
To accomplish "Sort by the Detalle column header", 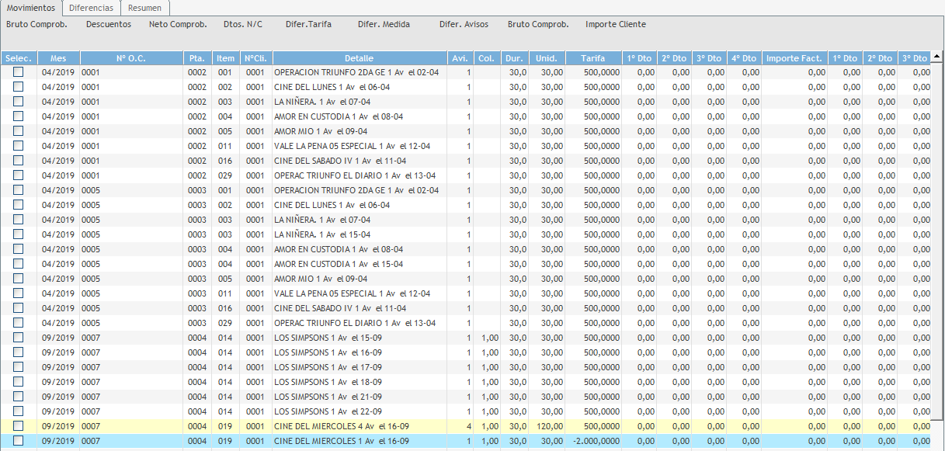I will pos(359,58).
